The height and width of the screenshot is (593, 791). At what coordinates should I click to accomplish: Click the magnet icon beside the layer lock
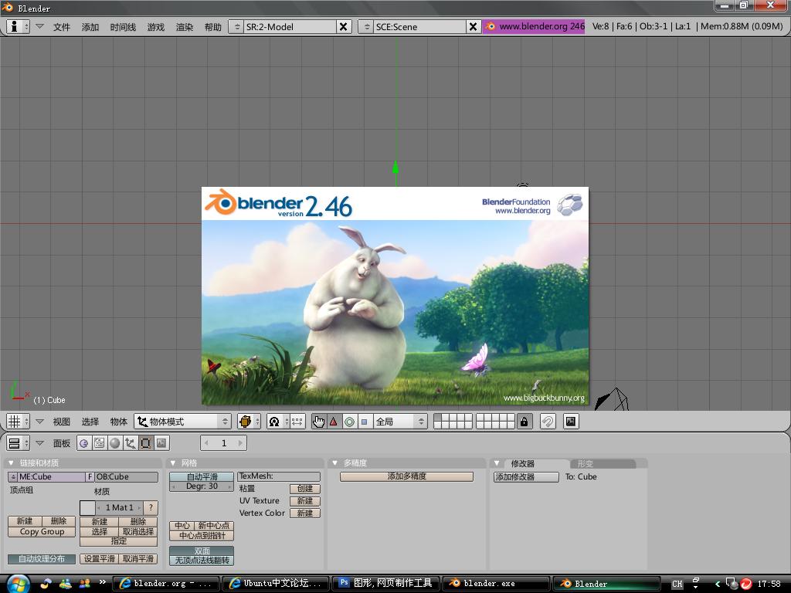tap(548, 422)
